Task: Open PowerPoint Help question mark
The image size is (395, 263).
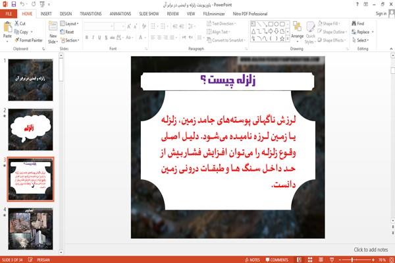Action: (x=357, y=5)
